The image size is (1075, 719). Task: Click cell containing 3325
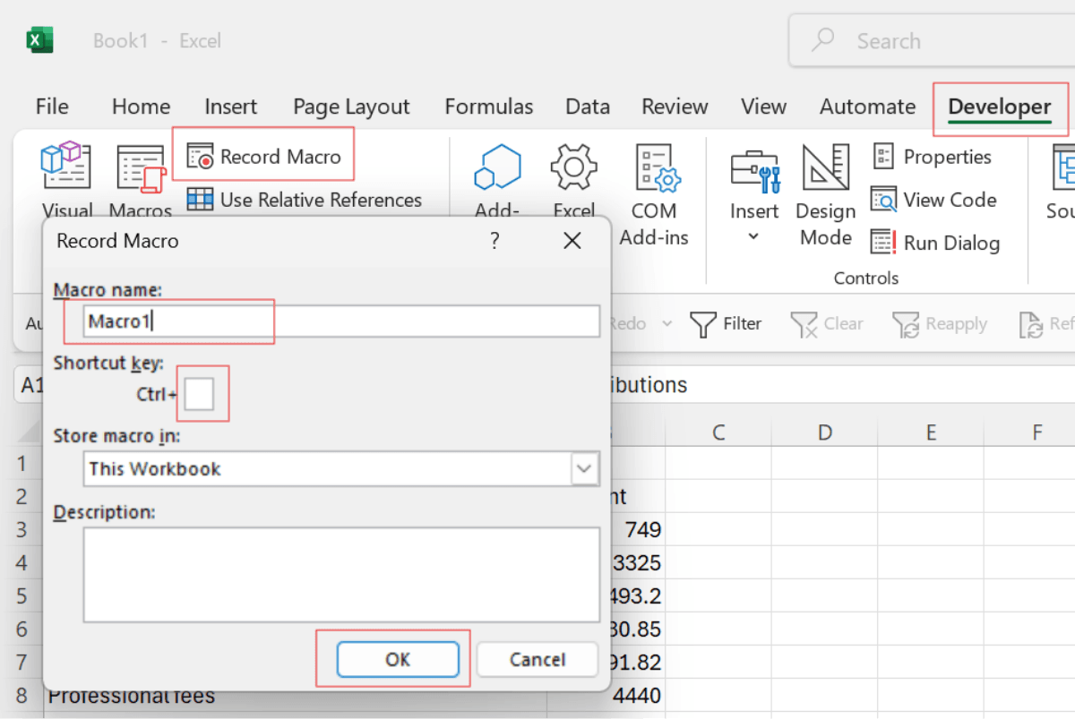[x=638, y=562]
